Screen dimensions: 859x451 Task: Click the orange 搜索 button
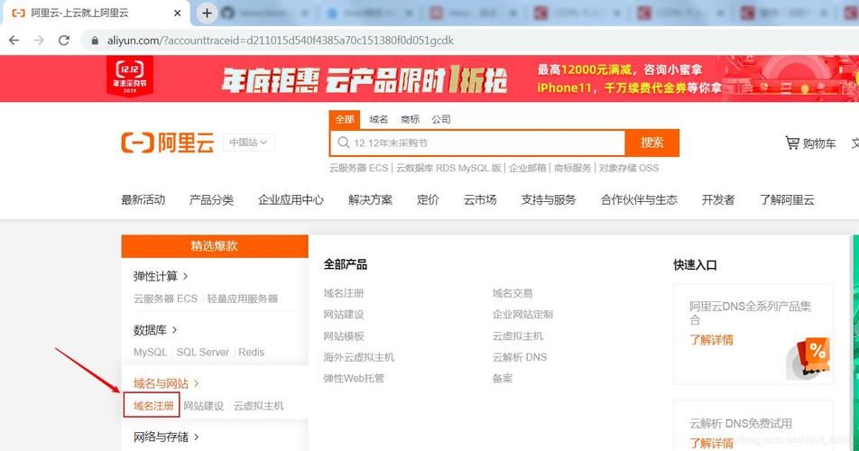[x=651, y=143]
